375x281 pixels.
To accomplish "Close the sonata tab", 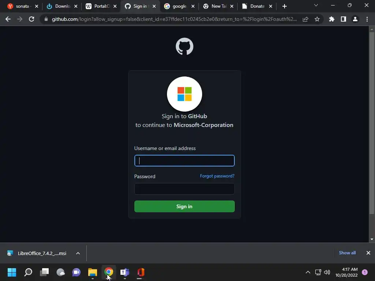I will pyautogui.click(x=37, y=6).
